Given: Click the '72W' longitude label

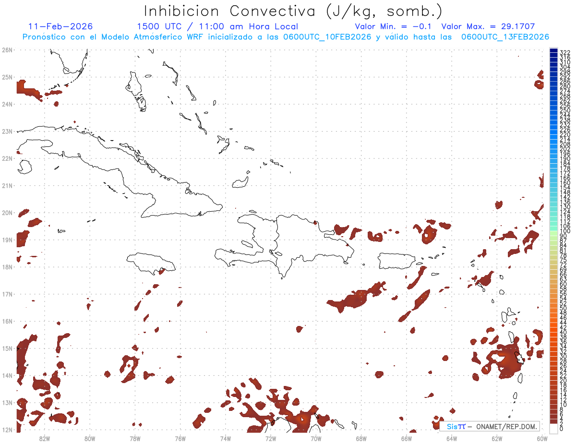Looking at the screenshot, I should 271,438.
